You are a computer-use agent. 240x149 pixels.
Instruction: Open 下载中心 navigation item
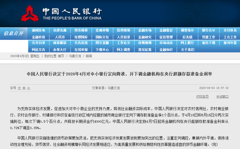tap(102, 50)
